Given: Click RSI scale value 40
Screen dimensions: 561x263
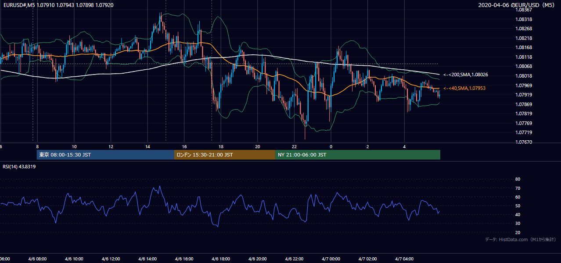Looking at the screenshot, I should (x=518, y=215).
